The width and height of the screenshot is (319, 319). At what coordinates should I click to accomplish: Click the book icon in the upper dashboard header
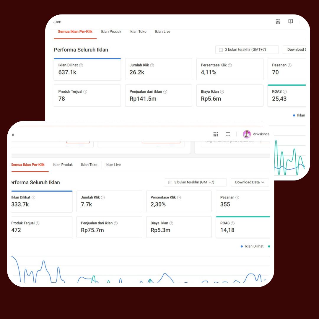tap(291, 22)
